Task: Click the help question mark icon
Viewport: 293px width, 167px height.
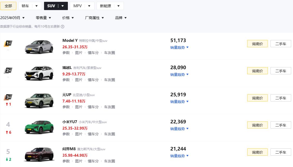Action: 62,26
